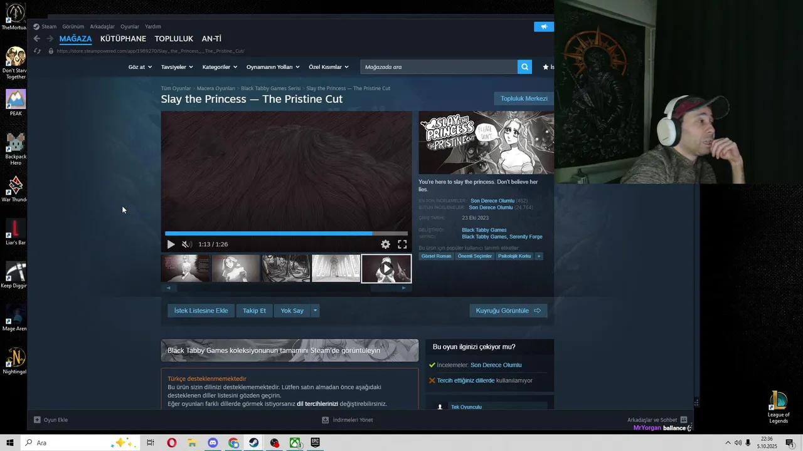Click the store search magnifier button

coord(524,67)
